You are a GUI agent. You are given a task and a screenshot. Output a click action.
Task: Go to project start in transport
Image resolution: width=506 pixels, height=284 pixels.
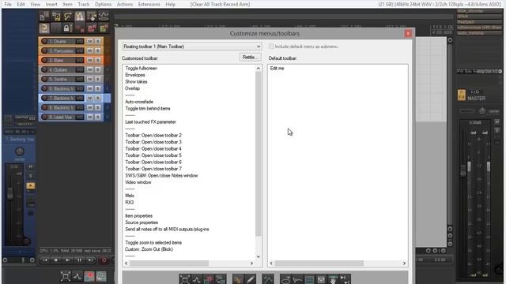44,260
